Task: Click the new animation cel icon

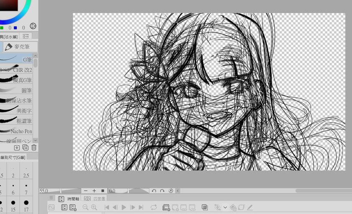Action: (x=175, y=207)
